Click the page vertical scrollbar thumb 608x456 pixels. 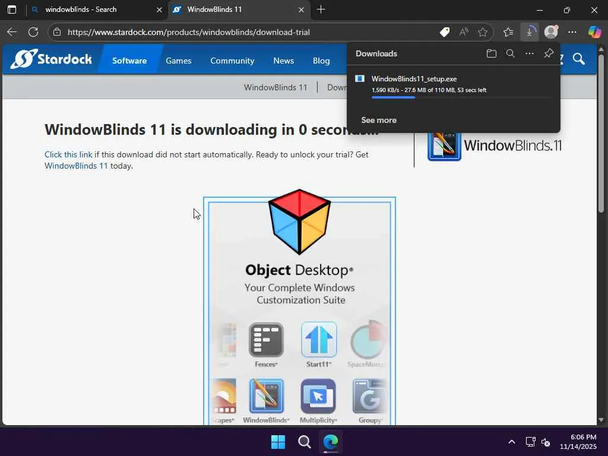tap(601, 133)
